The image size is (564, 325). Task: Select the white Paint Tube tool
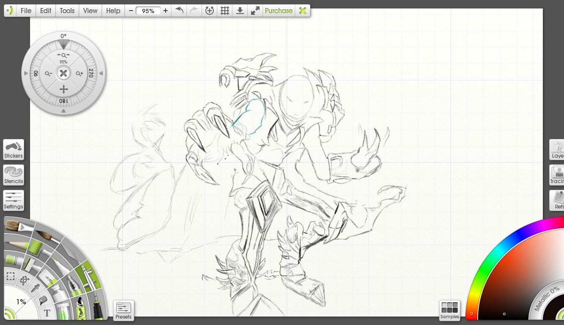pos(58,292)
